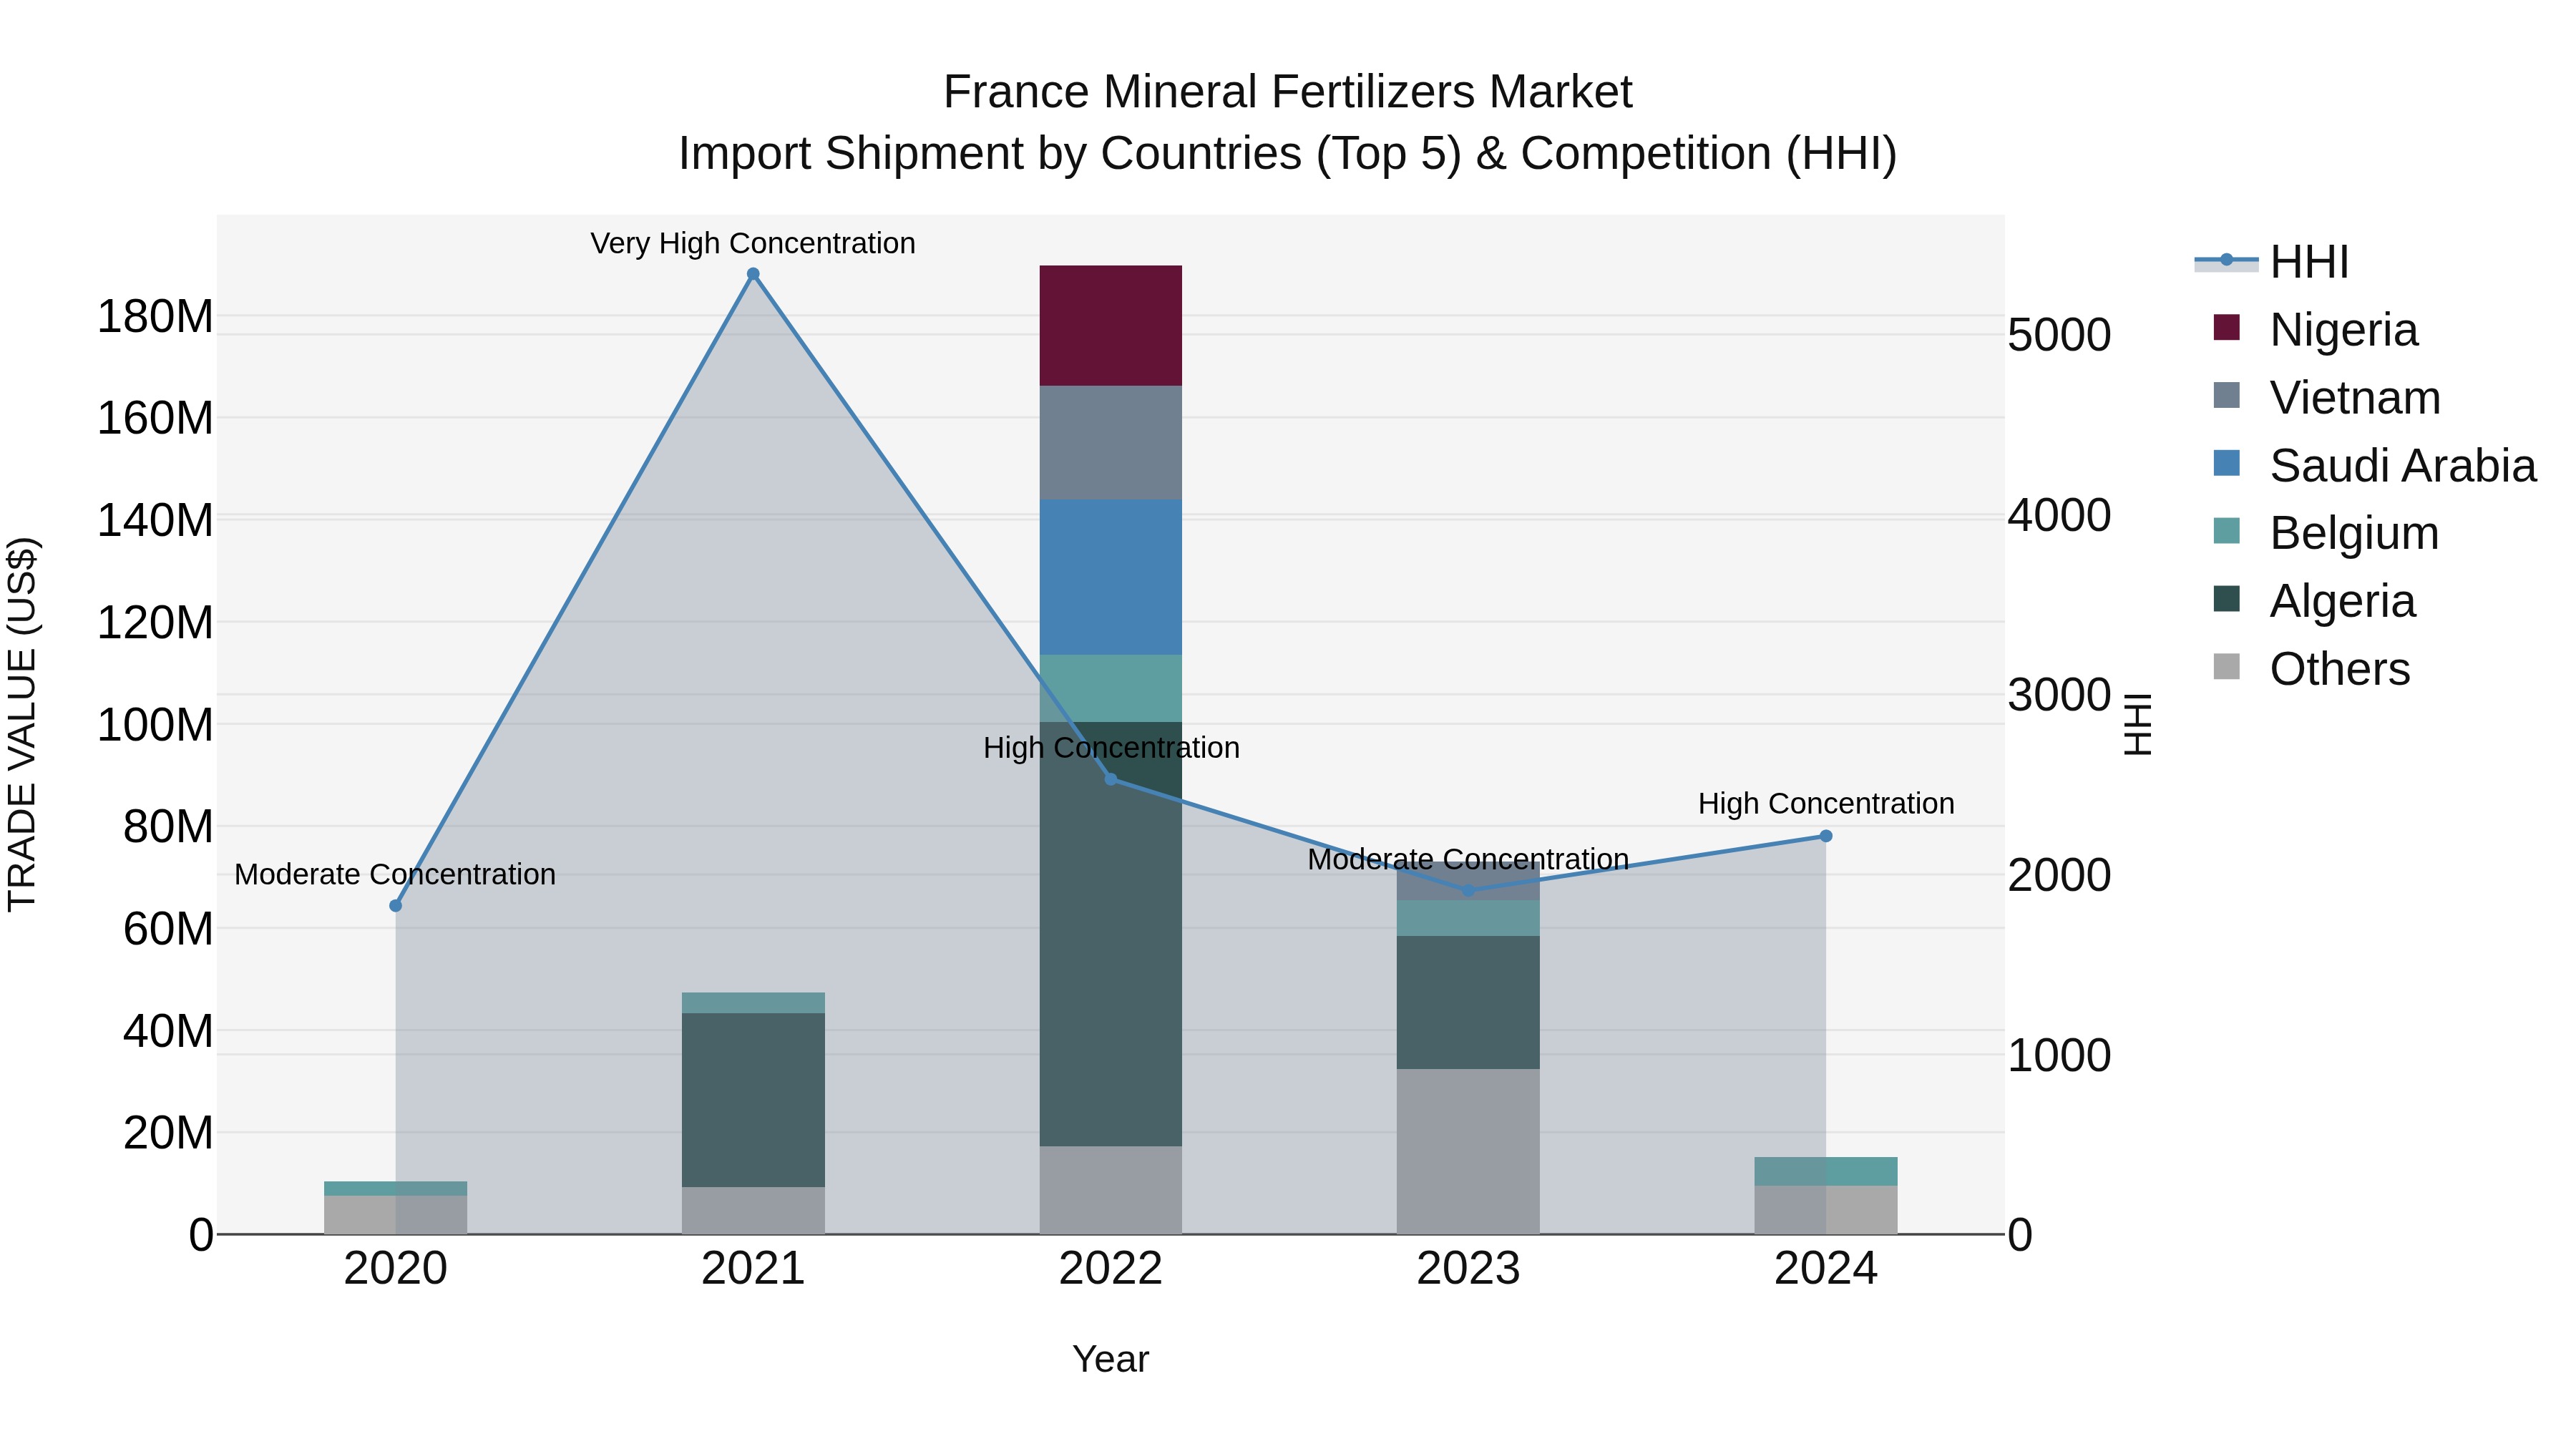Click the Saudi Arabia segment of the 2022 bar
Image resolution: width=2576 pixels, height=1449 pixels.
pos(1110,577)
